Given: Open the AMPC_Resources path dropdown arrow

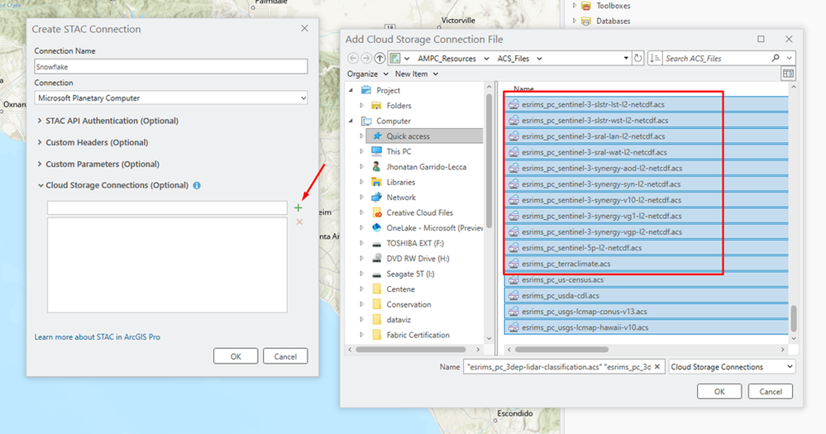Looking at the screenshot, I should click(486, 59).
